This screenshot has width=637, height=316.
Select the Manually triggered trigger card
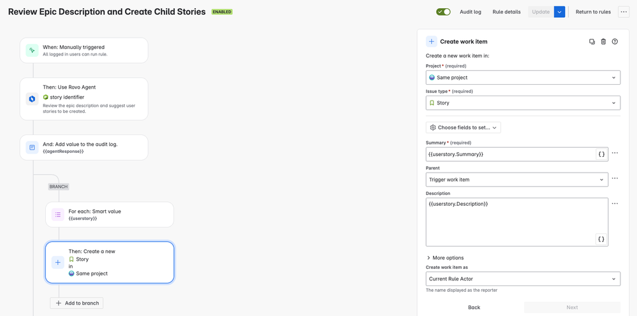[x=84, y=50]
